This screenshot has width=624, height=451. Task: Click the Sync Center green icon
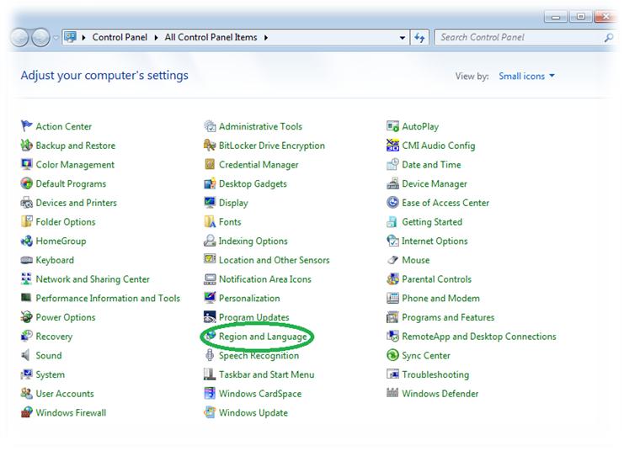(392, 355)
